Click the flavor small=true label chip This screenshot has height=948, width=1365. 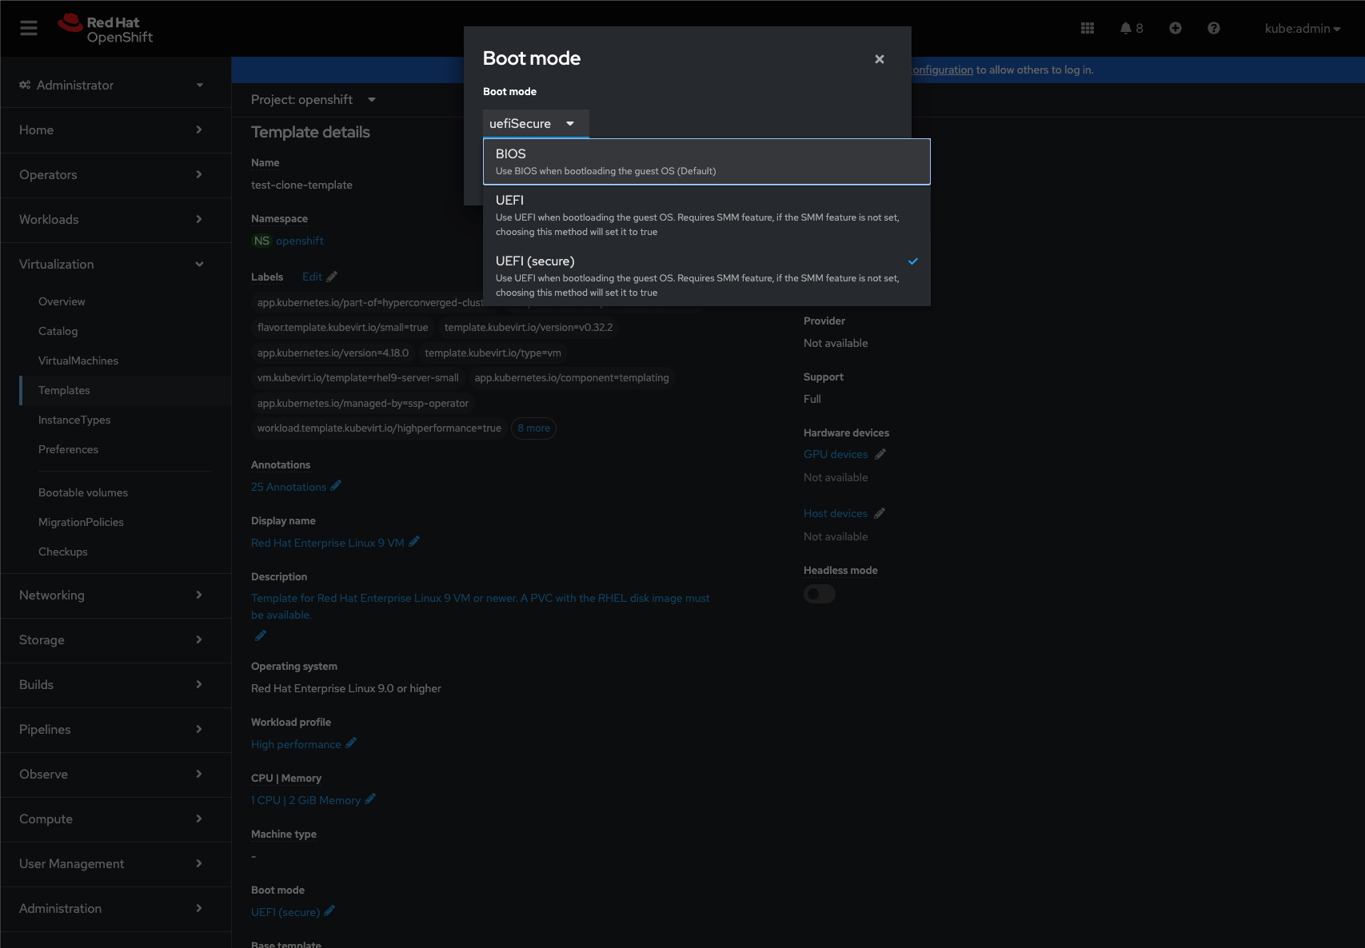pos(342,328)
